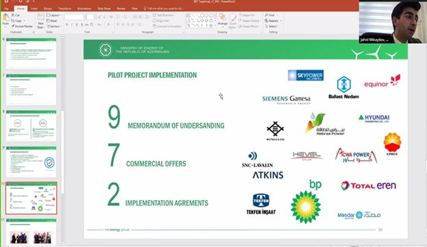
Task: Expand the Section dropdown
Action: 54,27
